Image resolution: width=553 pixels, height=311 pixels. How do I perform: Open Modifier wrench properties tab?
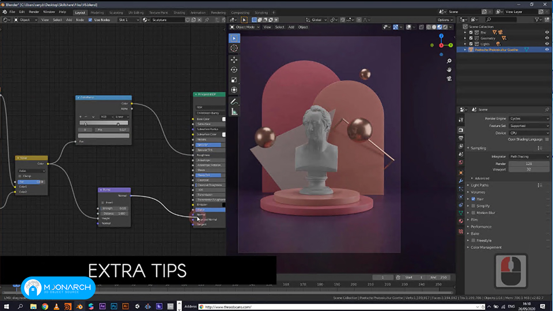pos(461,181)
